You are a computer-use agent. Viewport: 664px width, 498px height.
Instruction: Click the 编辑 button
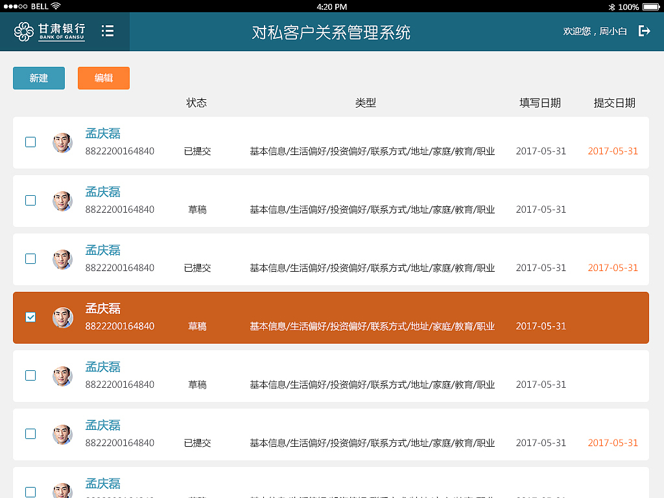(x=103, y=77)
